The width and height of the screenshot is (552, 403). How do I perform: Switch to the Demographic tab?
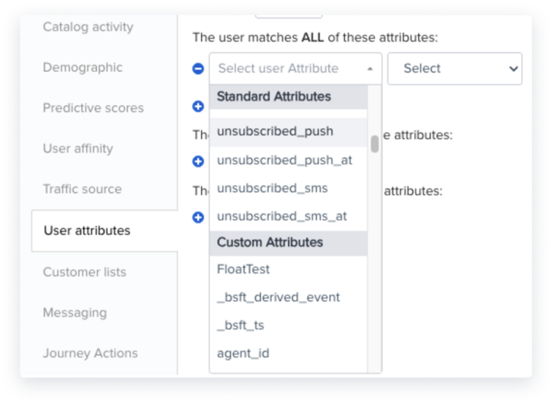[x=82, y=67]
